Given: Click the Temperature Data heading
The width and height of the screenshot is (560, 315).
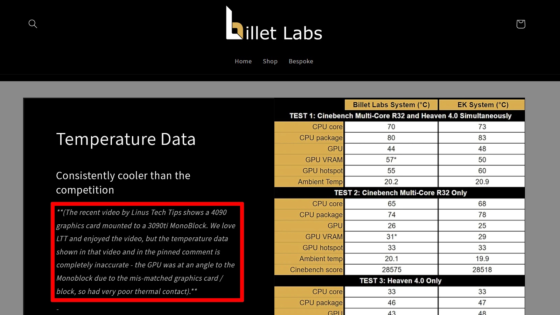Looking at the screenshot, I should point(126,139).
